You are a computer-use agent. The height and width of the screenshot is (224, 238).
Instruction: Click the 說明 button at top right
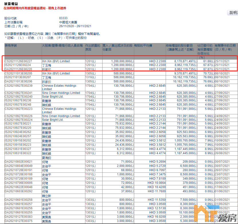(x=233, y=13)
